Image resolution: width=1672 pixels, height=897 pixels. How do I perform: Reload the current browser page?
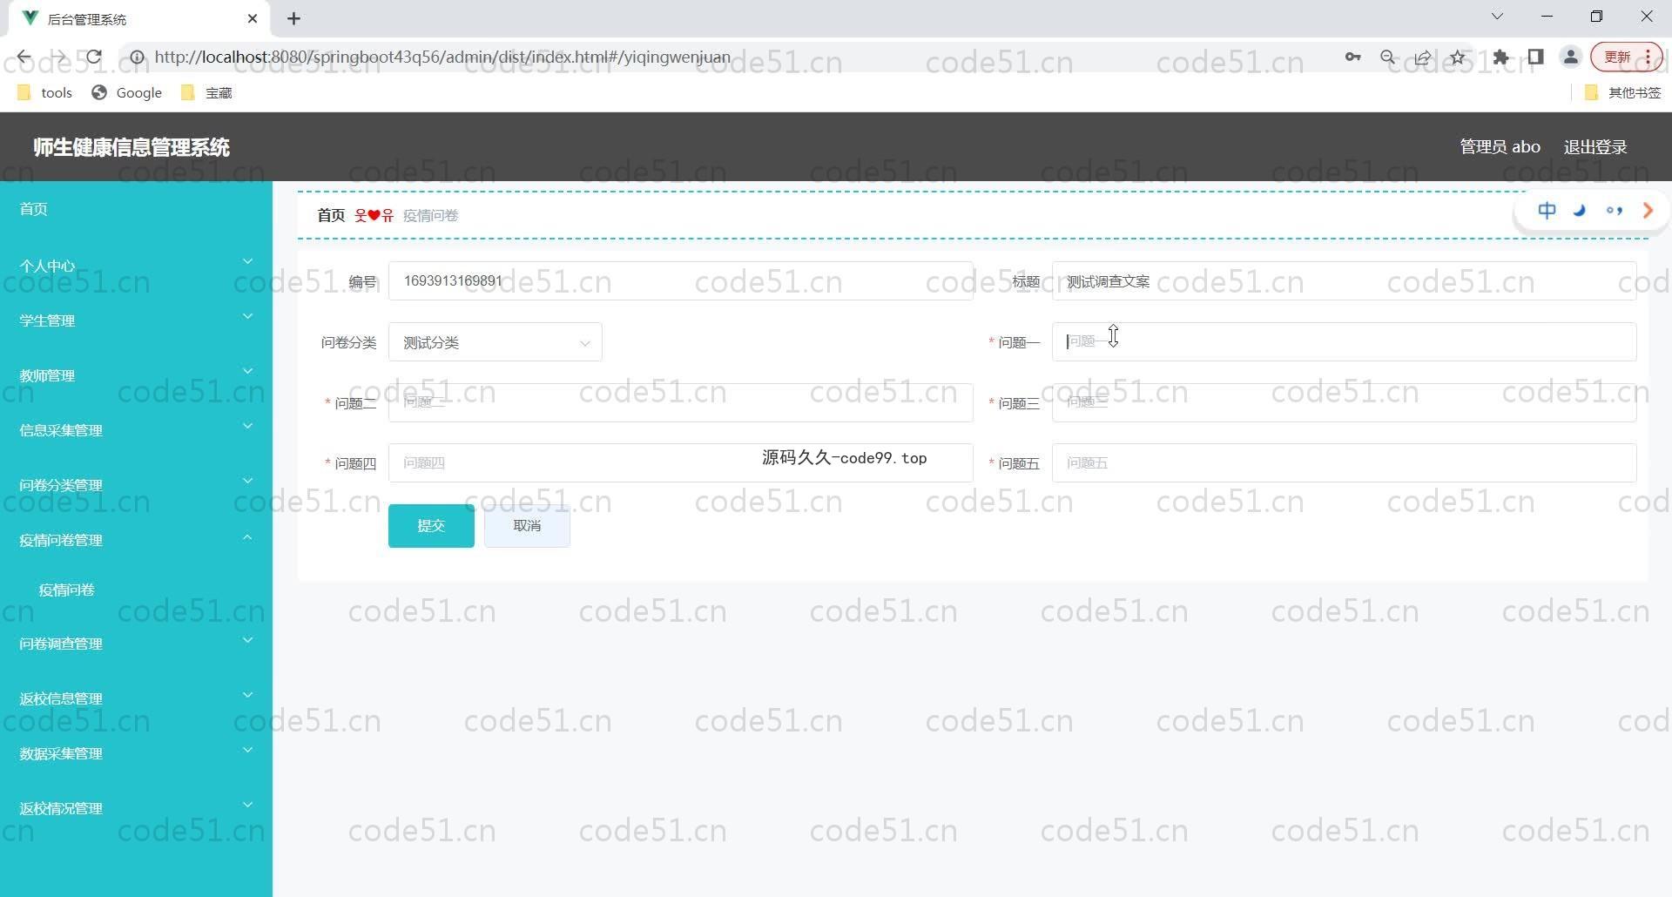click(94, 57)
